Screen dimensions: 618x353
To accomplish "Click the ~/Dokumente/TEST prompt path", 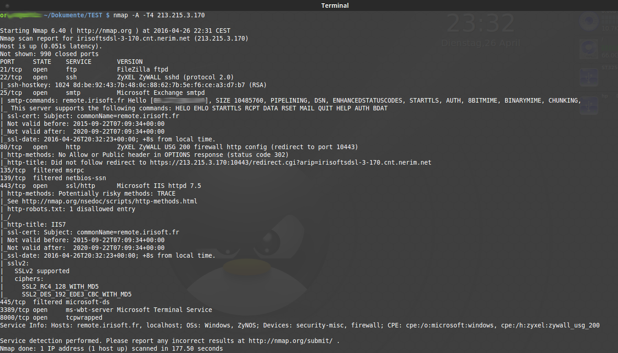I will pyautogui.click(x=73, y=15).
